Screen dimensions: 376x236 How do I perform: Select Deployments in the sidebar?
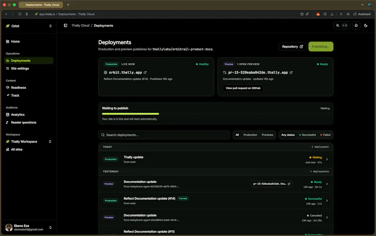click(29, 61)
